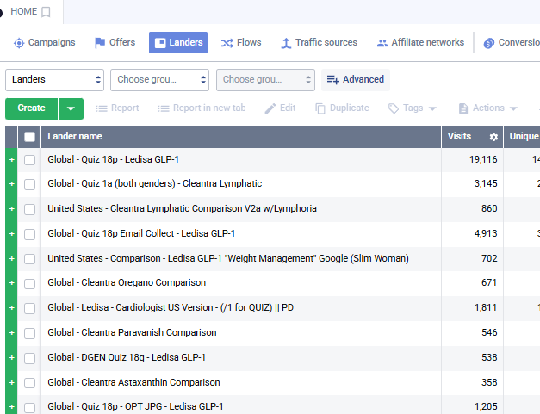Open the Affiliate networks tab
Viewport: 540px width, 414px height.
pyautogui.click(x=420, y=42)
